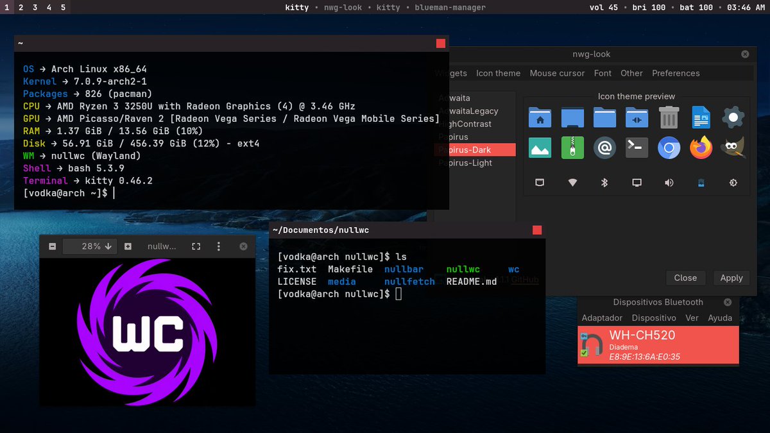Click the brightness symbolic icon in preview
This screenshot has height=433, width=770.
pyautogui.click(x=733, y=183)
